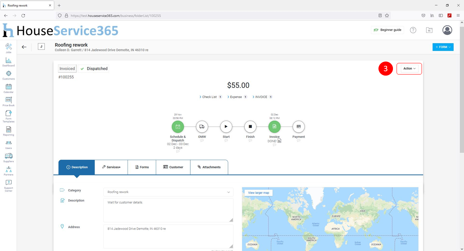Viewport: 464px width, 251px height.
Task: Switch to the Attachments tab
Action: pyautogui.click(x=209, y=167)
